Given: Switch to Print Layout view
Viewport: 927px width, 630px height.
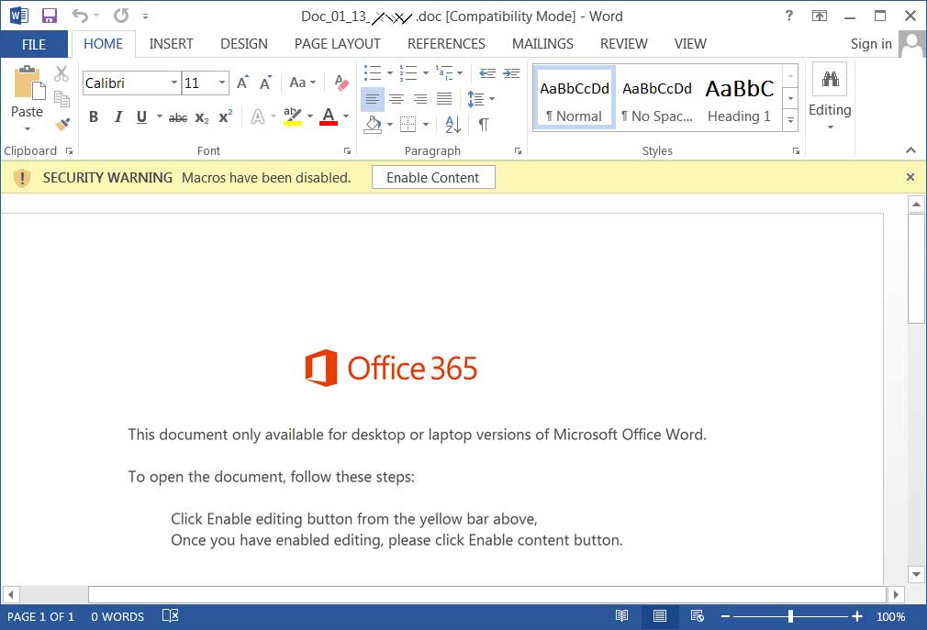Looking at the screenshot, I should click(660, 616).
